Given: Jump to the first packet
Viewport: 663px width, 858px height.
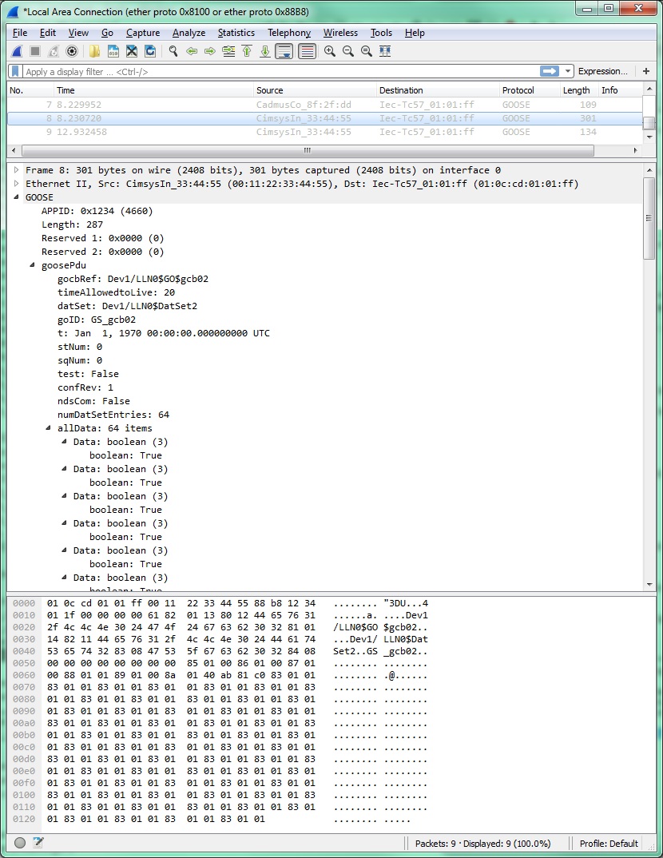Looking at the screenshot, I should tap(247, 51).
